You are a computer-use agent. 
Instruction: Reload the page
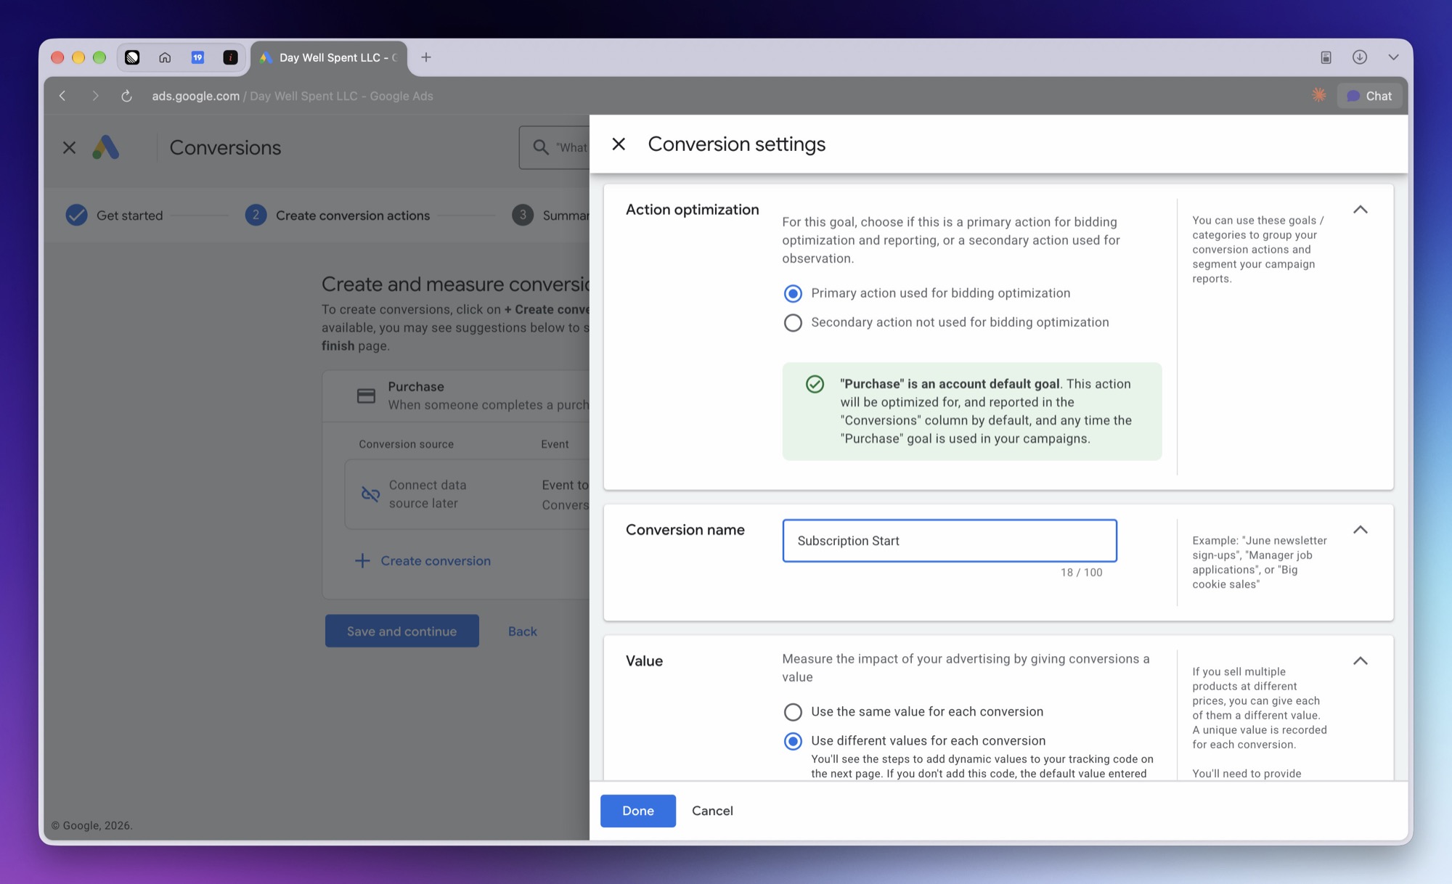click(x=126, y=96)
